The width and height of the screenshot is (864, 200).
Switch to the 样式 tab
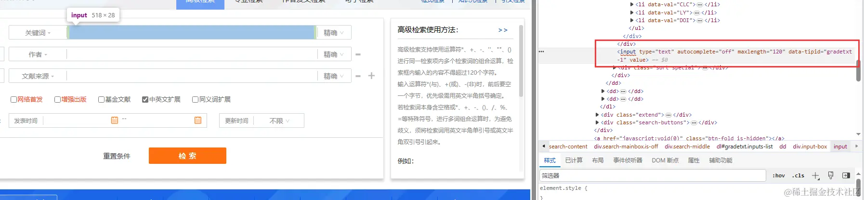pyautogui.click(x=550, y=160)
